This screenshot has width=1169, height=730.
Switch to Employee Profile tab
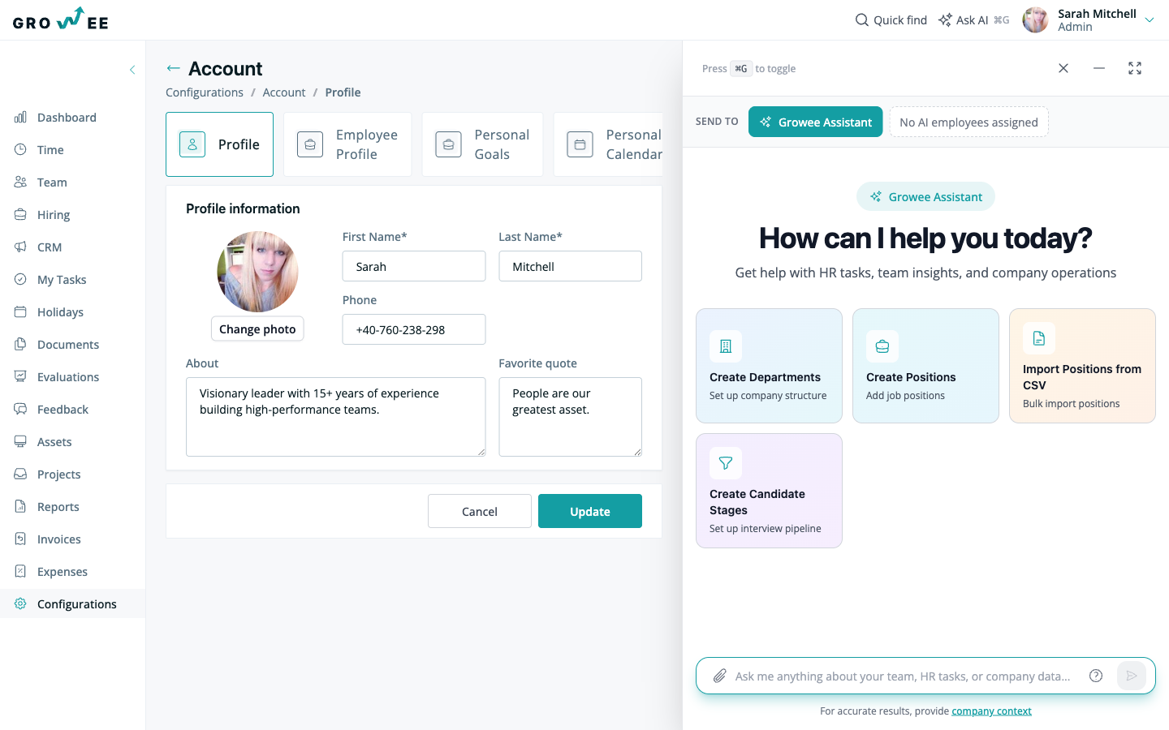[347, 144]
